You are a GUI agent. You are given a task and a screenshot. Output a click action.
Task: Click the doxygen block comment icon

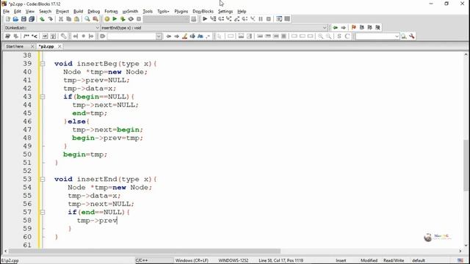[26, 36]
